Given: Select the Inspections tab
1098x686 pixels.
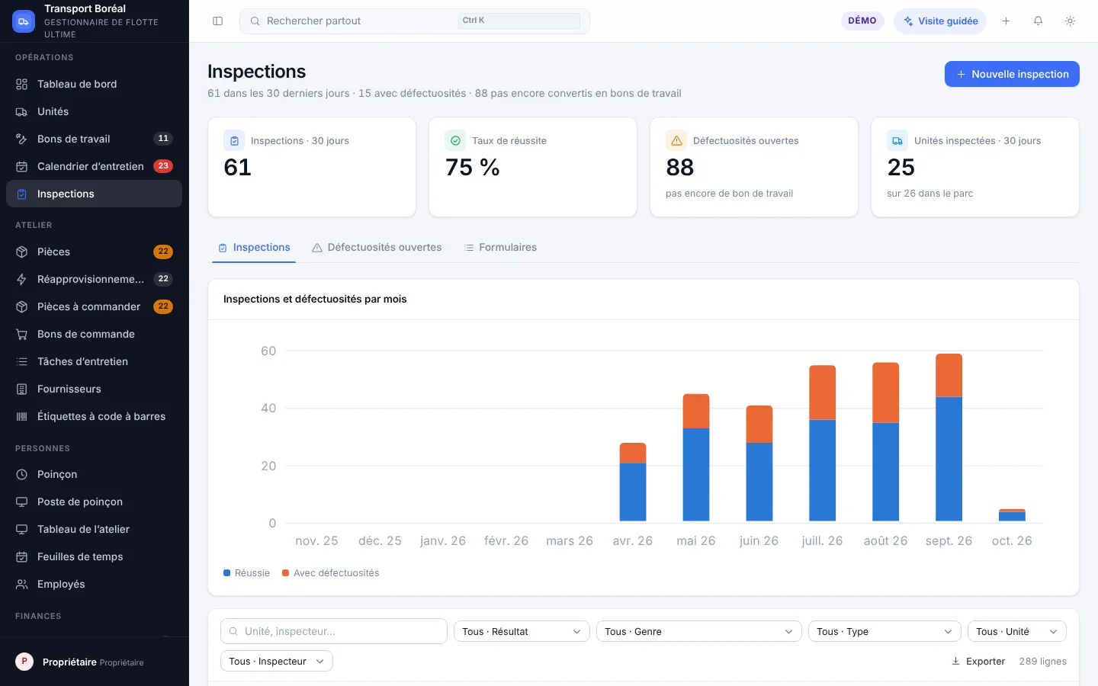Looking at the screenshot, I should point(254,248).
